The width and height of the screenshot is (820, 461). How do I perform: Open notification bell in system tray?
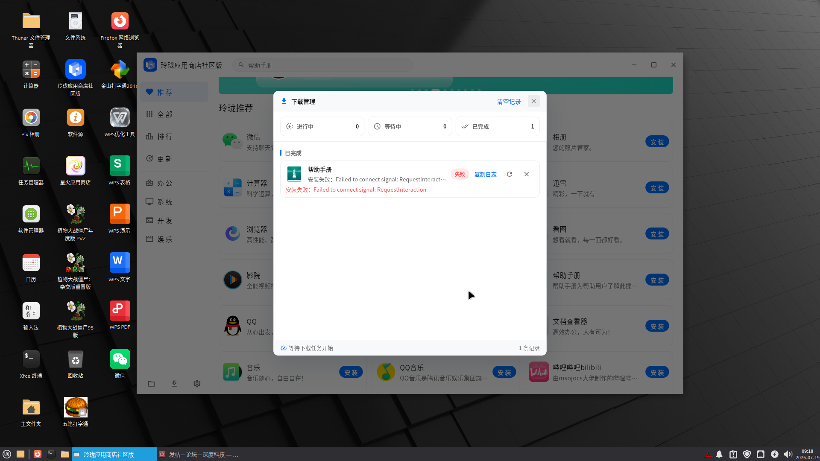[x=719, y=454]
